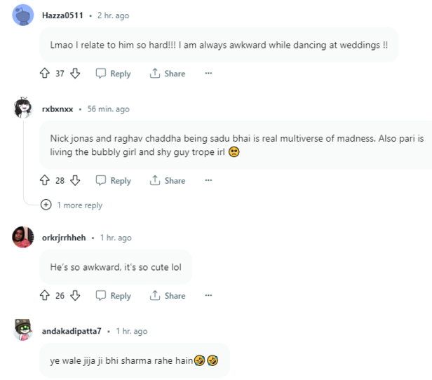Open overflow menu on orkrjrrhheh's comment

click(208, 296)
